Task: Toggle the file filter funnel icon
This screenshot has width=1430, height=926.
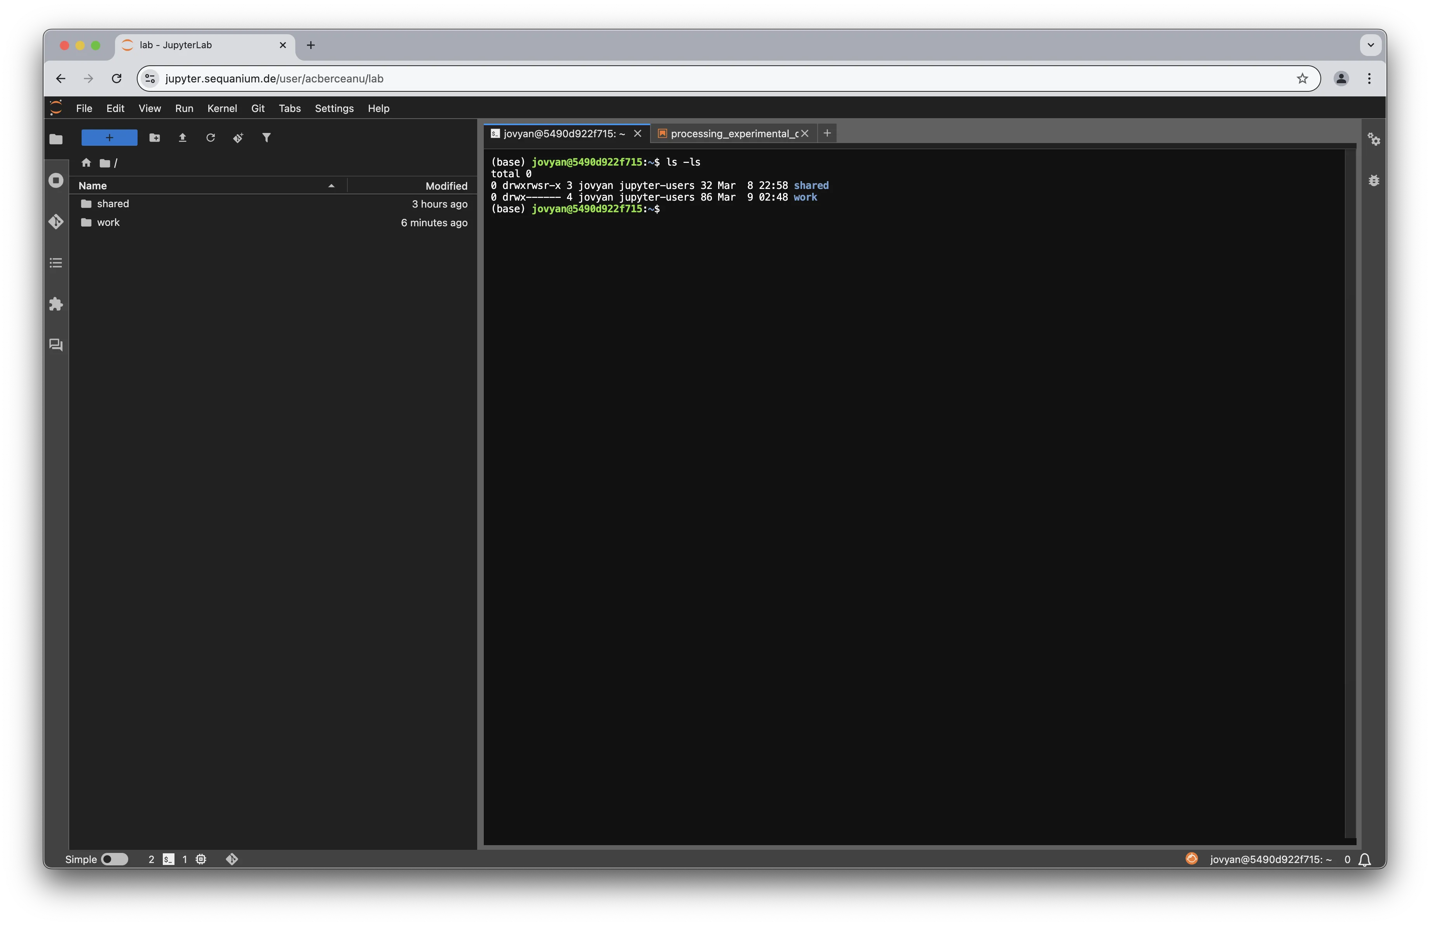Action: [x=266, y=138]
